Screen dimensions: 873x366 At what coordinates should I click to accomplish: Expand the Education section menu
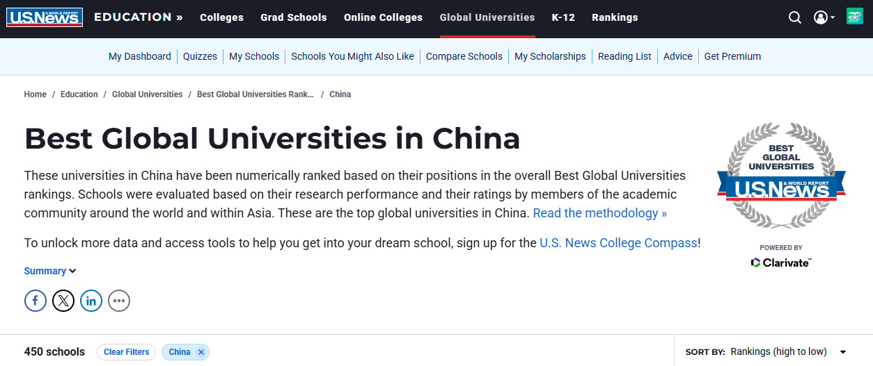pos(138,17)
